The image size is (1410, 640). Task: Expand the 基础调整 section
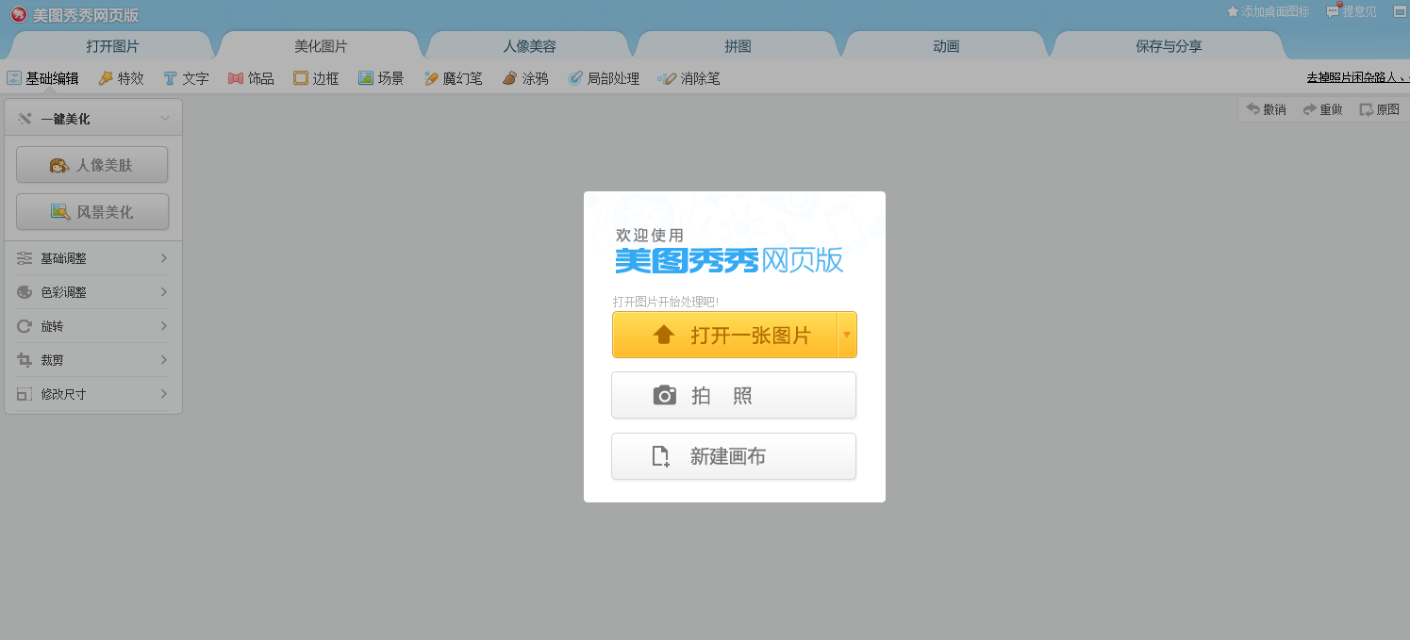click(91, 257)
